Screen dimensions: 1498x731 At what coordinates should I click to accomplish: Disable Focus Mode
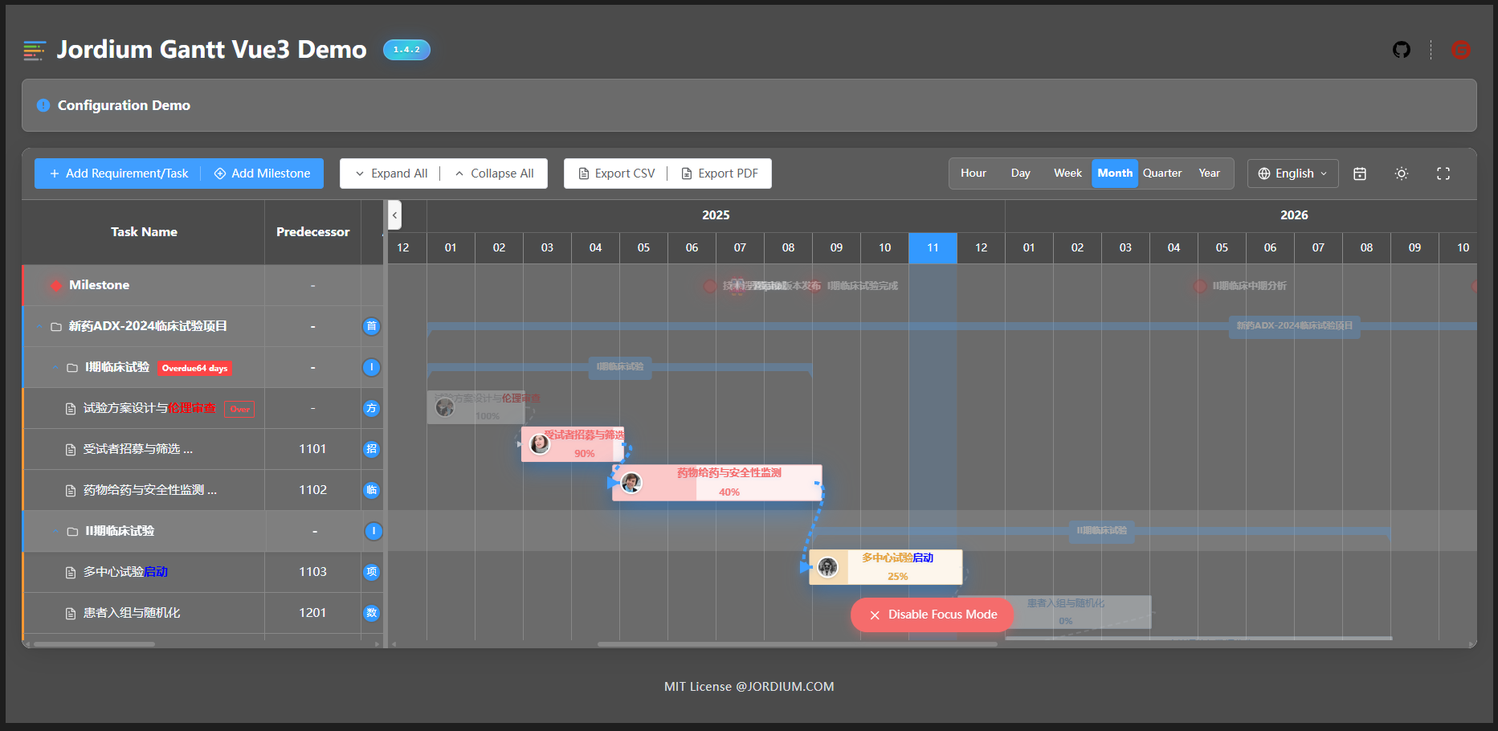(932, 615)
